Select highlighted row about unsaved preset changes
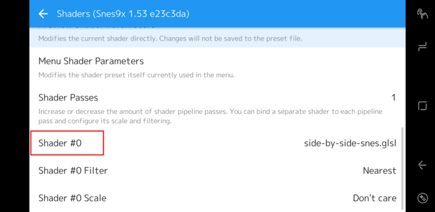 coord(217,37)
